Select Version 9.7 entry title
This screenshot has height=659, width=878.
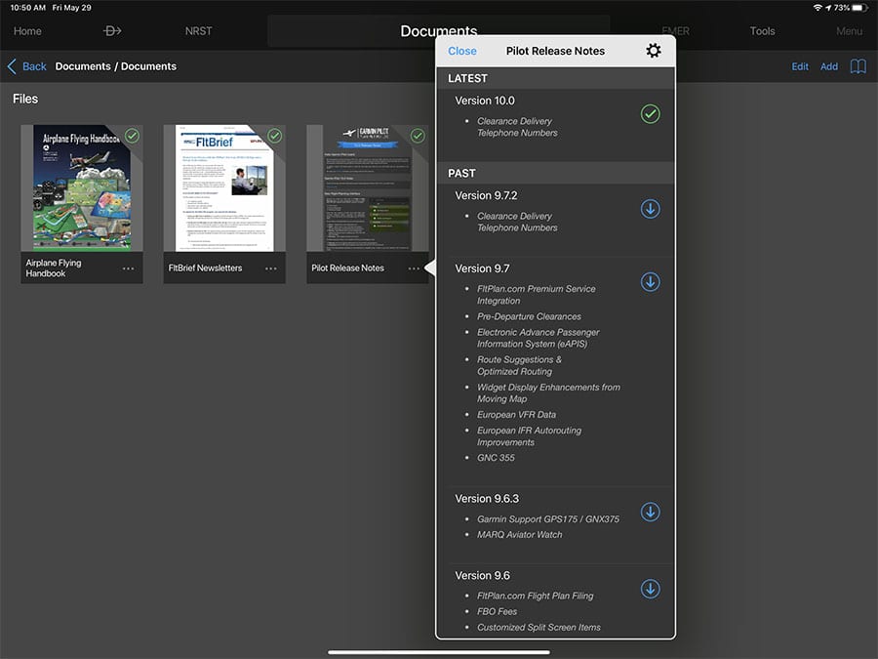point(482,268)
